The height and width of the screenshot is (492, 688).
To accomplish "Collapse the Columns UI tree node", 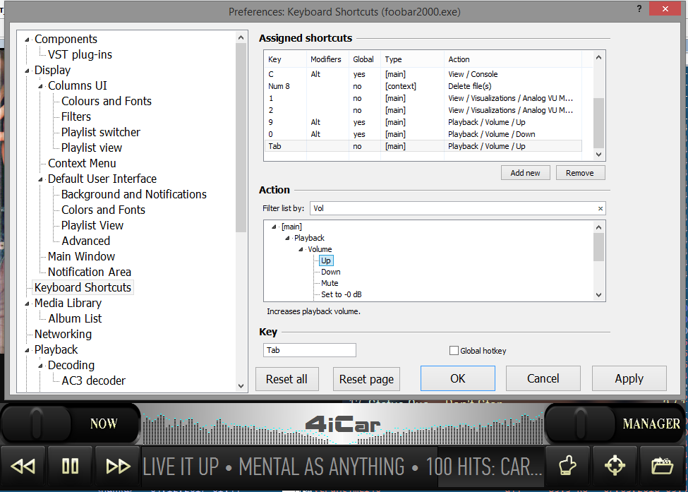I will [41, 86].
